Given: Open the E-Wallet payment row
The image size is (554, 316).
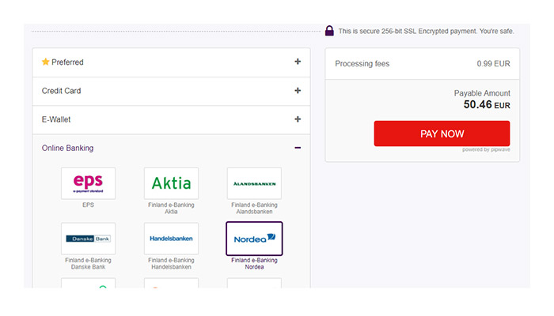Looking at the screenshot, I should (x=172, y=119).
